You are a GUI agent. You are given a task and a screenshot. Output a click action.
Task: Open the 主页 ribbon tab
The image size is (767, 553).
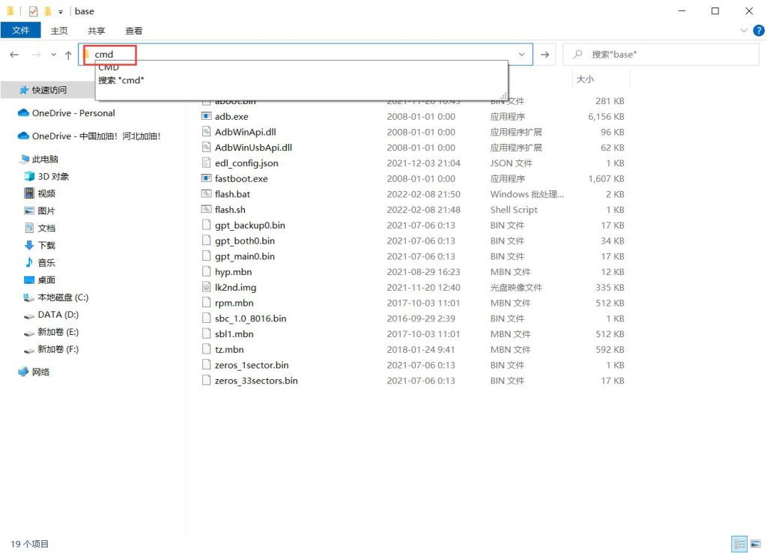click(59, 30)
